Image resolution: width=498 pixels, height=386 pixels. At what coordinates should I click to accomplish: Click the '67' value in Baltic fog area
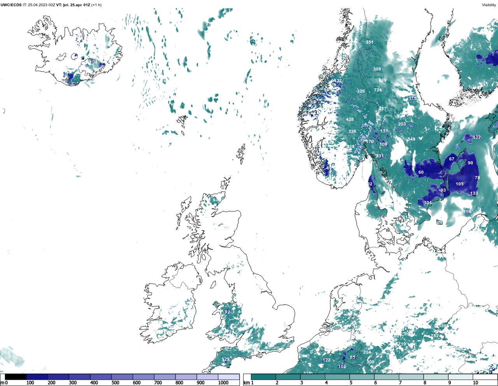coord(452,159)
